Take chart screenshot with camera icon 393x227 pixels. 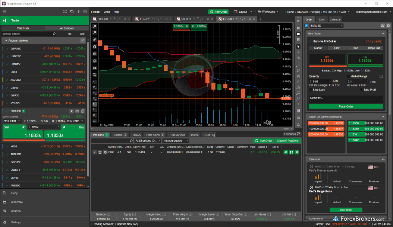pyautogui.click(x=298, y=118)
